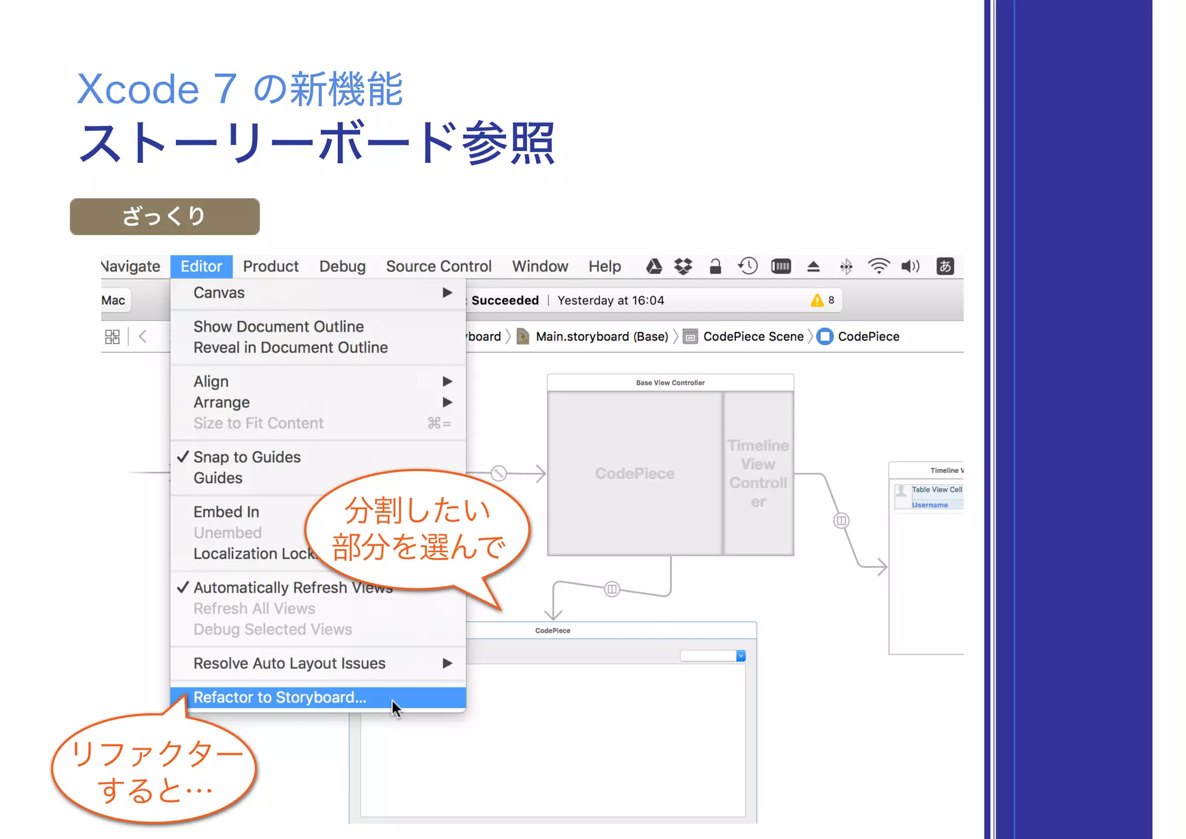Open the Product menu
The image size is (1186, 839).
pos(270,267)
